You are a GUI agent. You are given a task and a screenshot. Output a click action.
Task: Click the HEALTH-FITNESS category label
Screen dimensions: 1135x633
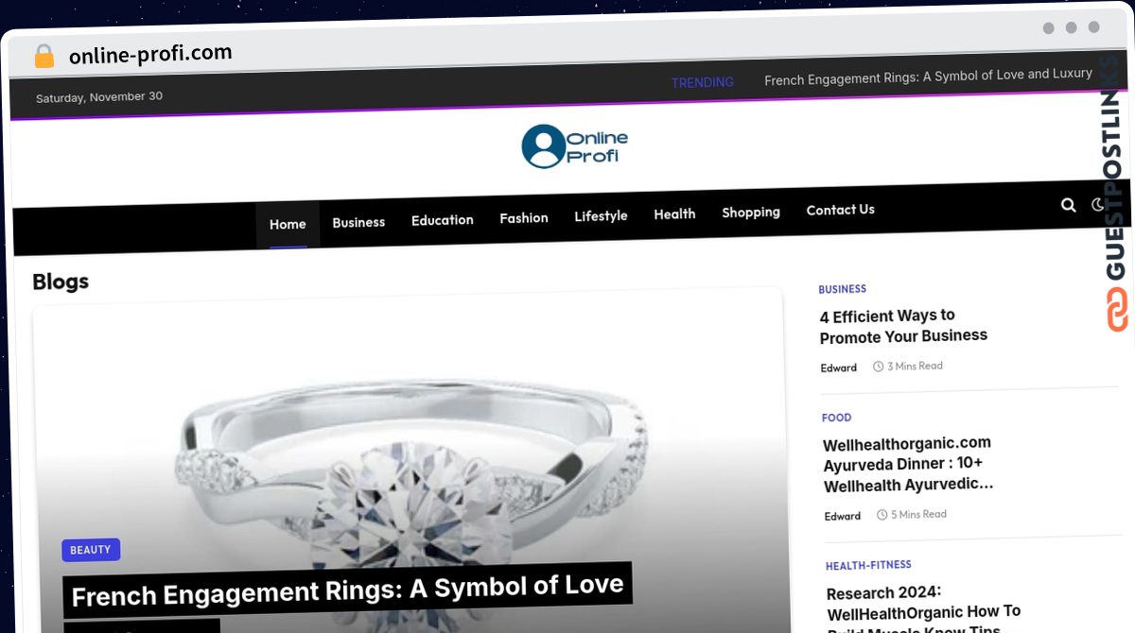868,566
